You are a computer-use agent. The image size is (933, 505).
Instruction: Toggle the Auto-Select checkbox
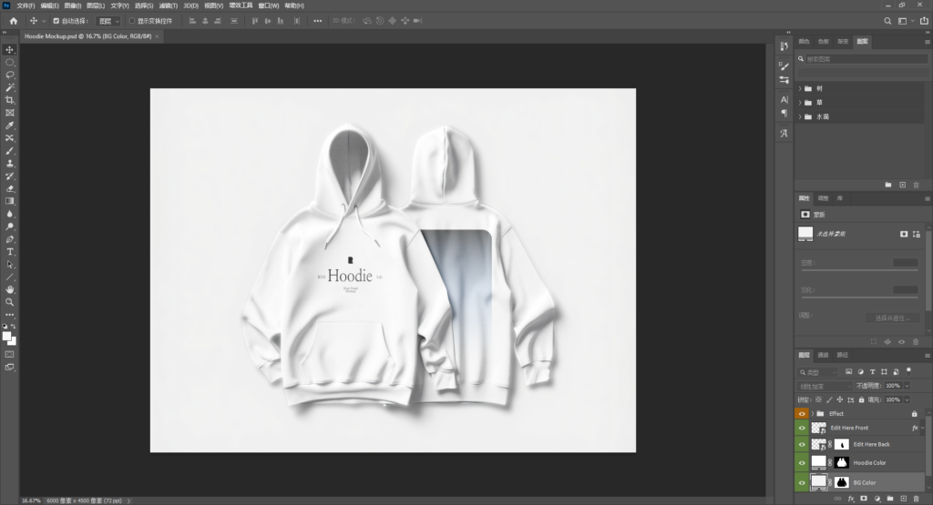(56, 21)
